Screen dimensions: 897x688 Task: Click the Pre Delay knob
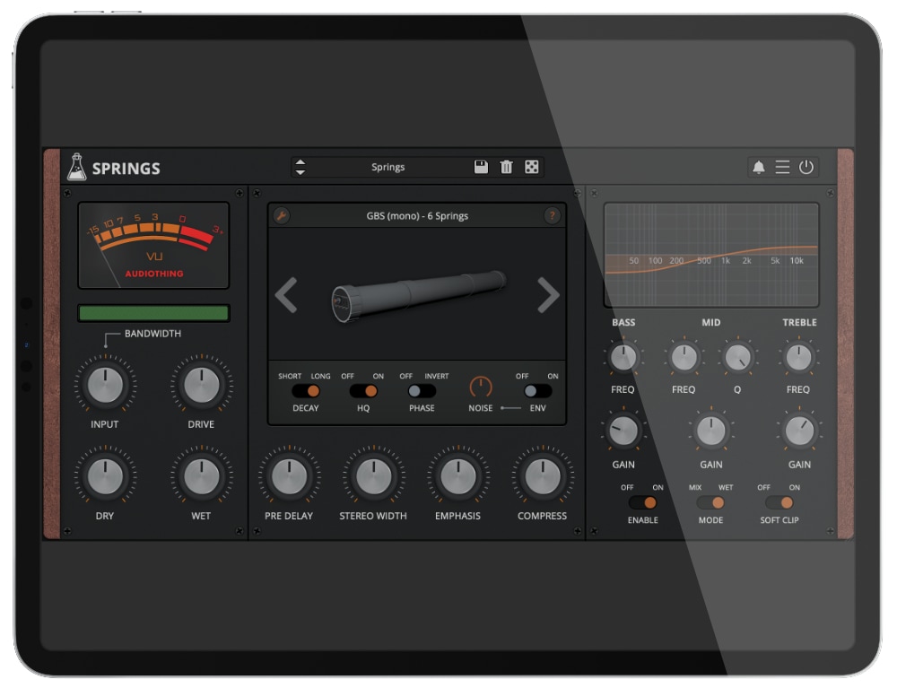click(289, 476)
